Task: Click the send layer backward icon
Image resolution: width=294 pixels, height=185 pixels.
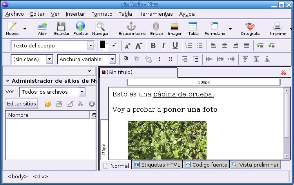Action: pyautogui.click(x=148, y=60)
